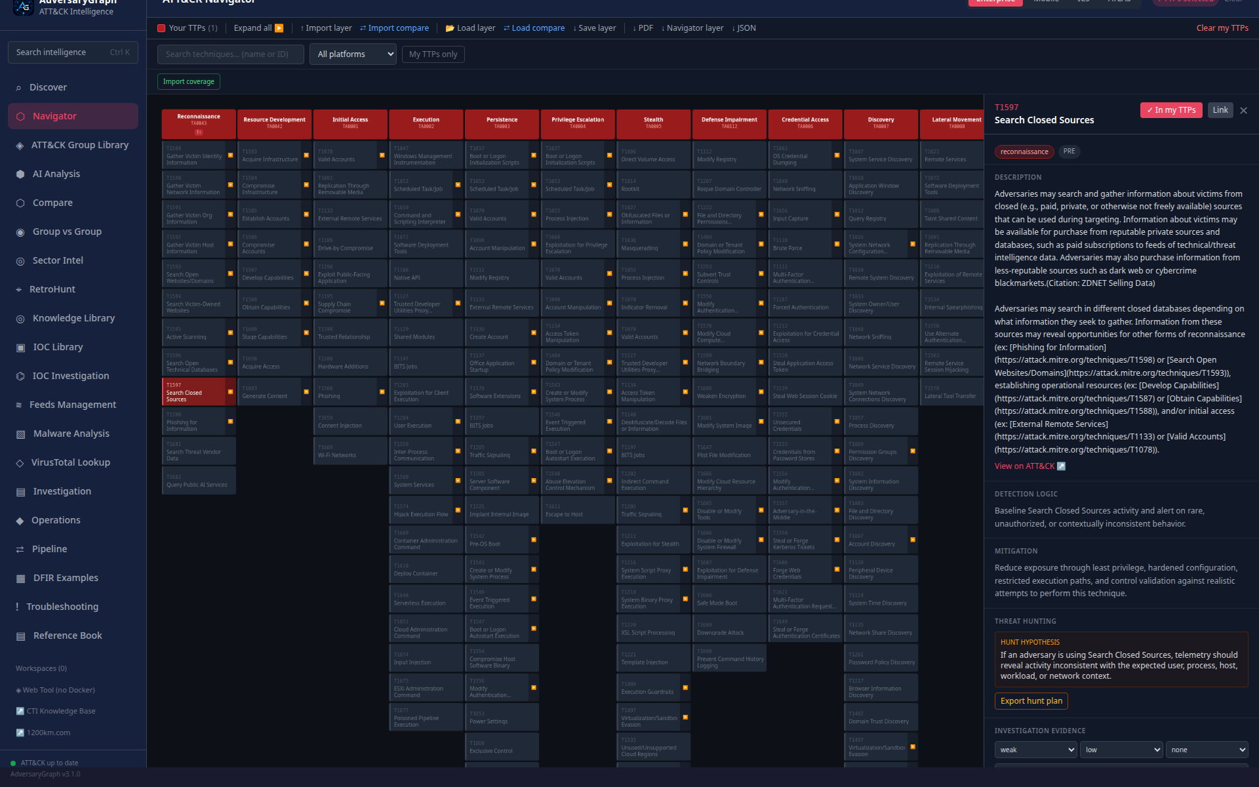Close the T1597 detail panel

point(1243,111)
